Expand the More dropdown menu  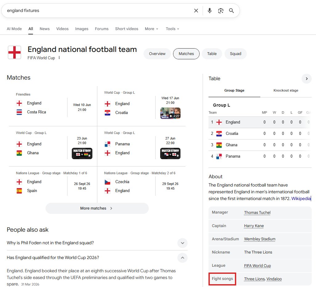coord(151,29)
